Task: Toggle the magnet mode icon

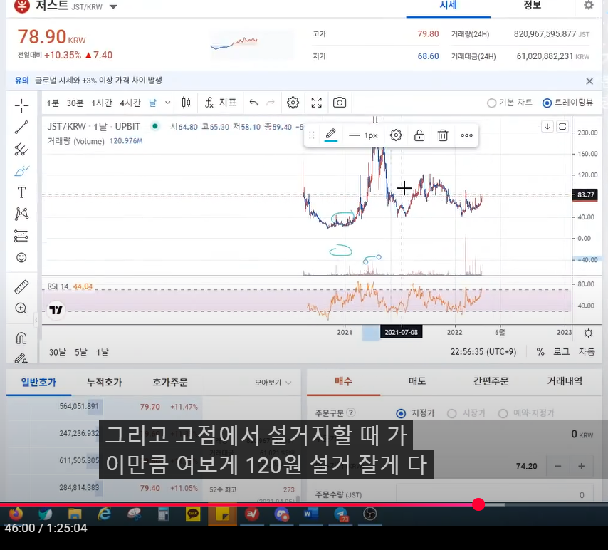Action: (21, 338)
